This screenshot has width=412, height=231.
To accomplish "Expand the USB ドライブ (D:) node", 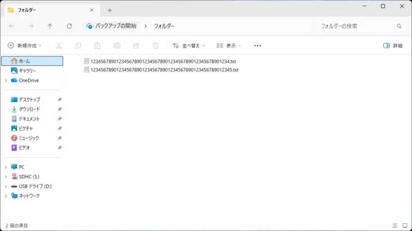I will (6, 186).
